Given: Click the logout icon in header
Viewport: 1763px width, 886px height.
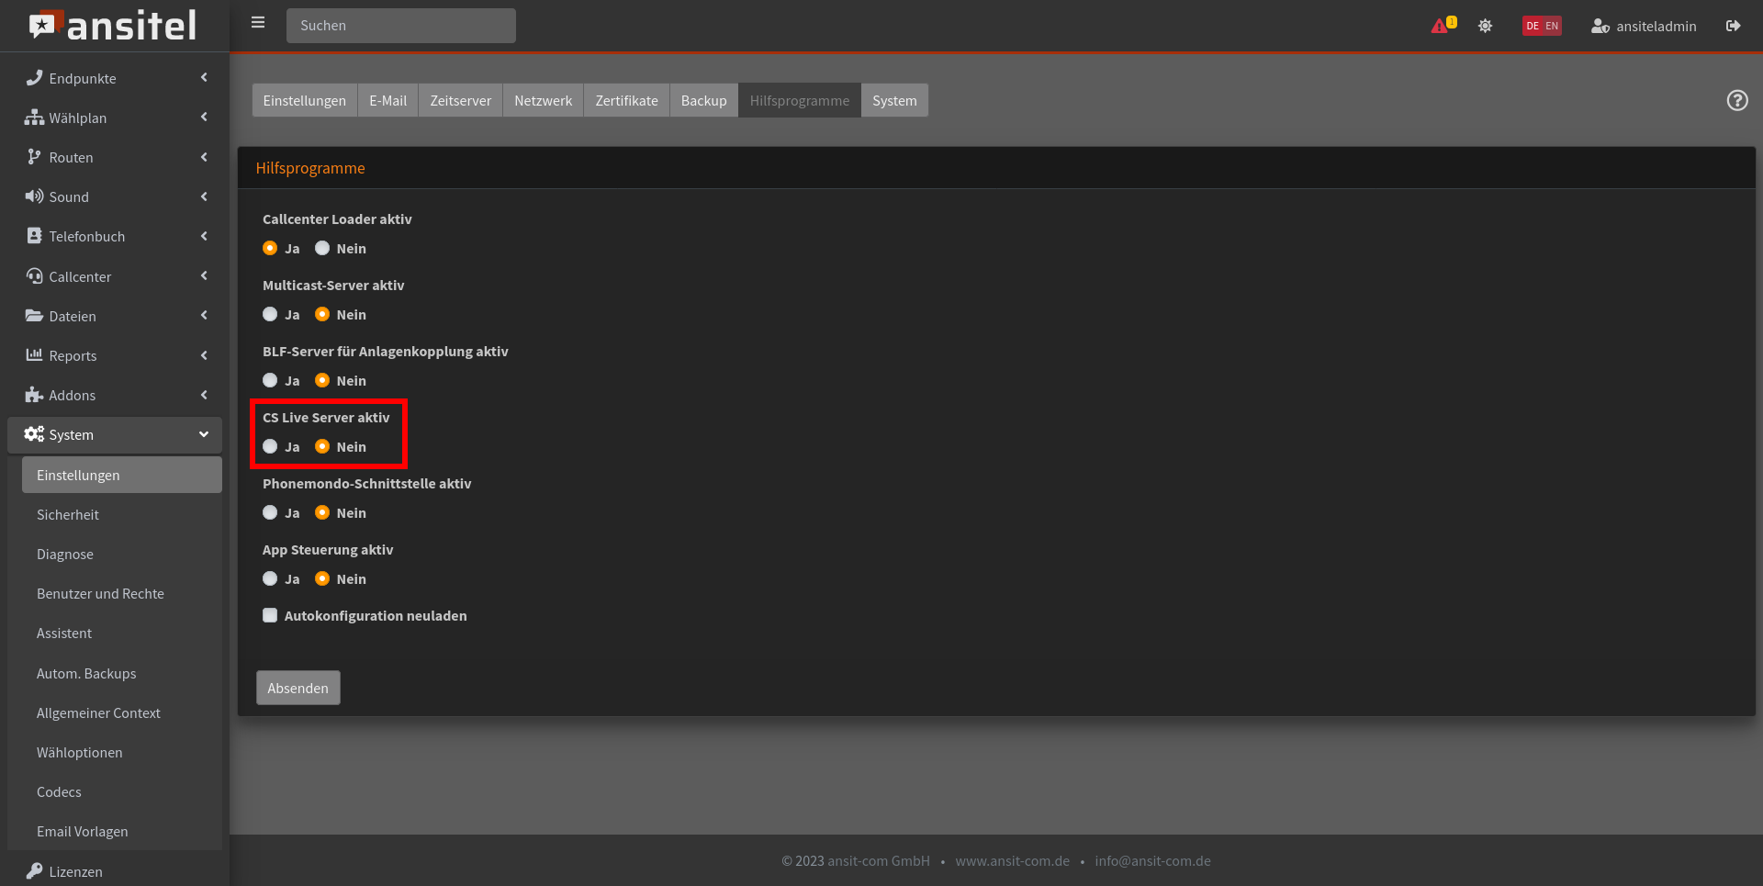Looking at the screenshot, I should coord(1733,26).
